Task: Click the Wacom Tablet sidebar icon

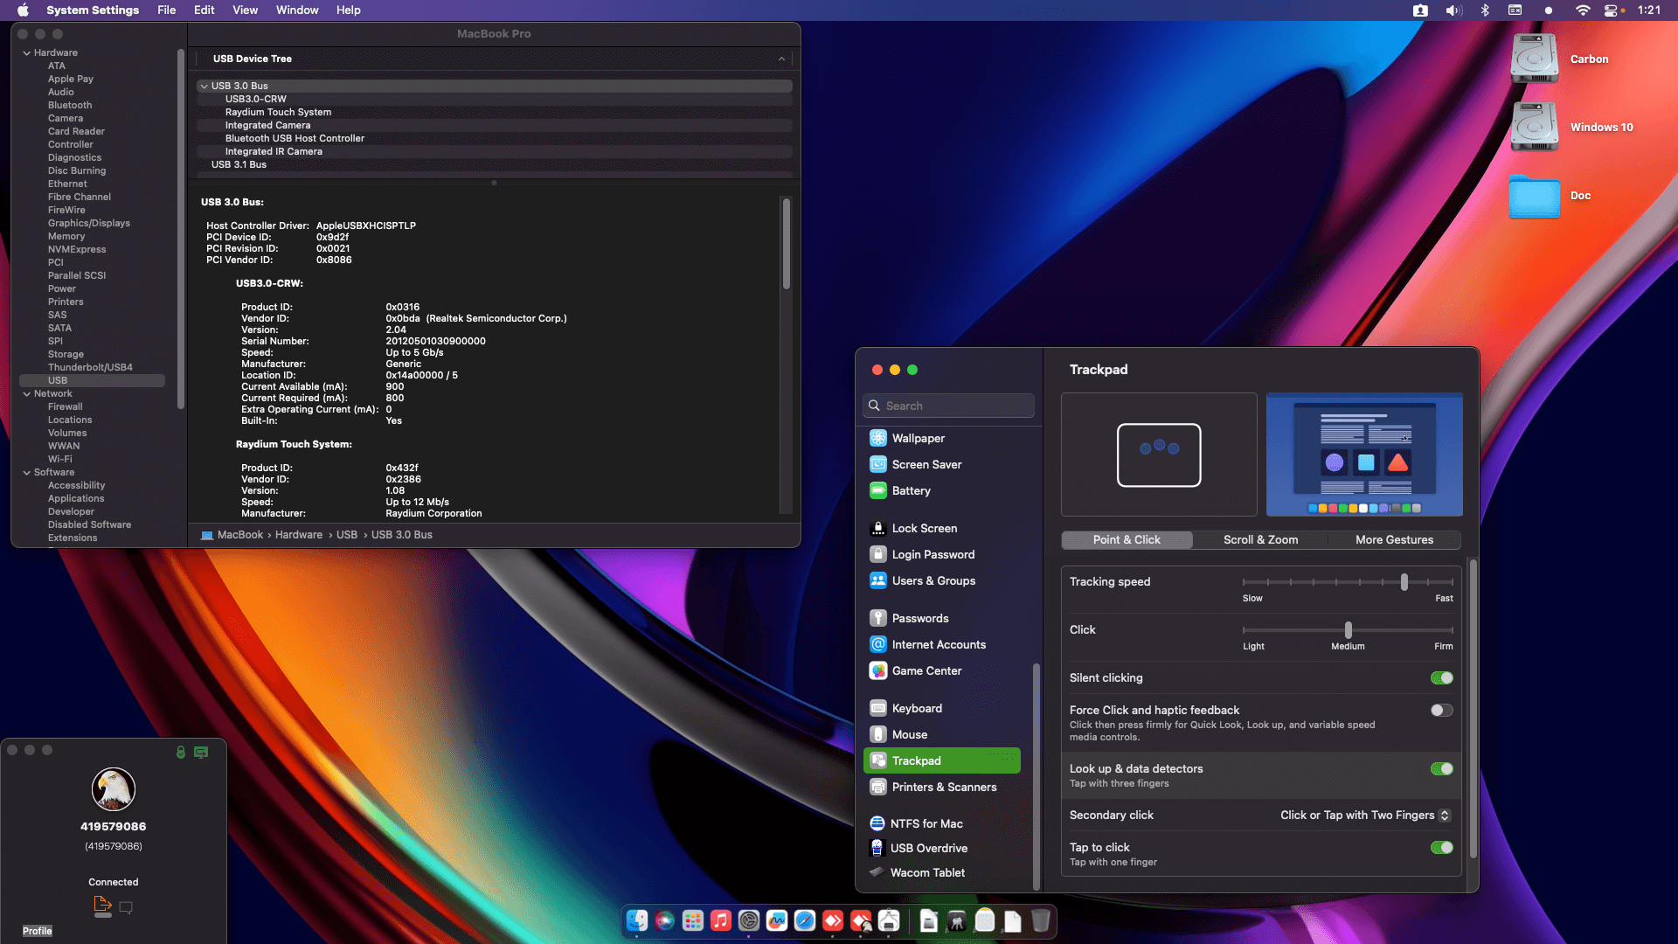Action: click(x=877, y=872)
